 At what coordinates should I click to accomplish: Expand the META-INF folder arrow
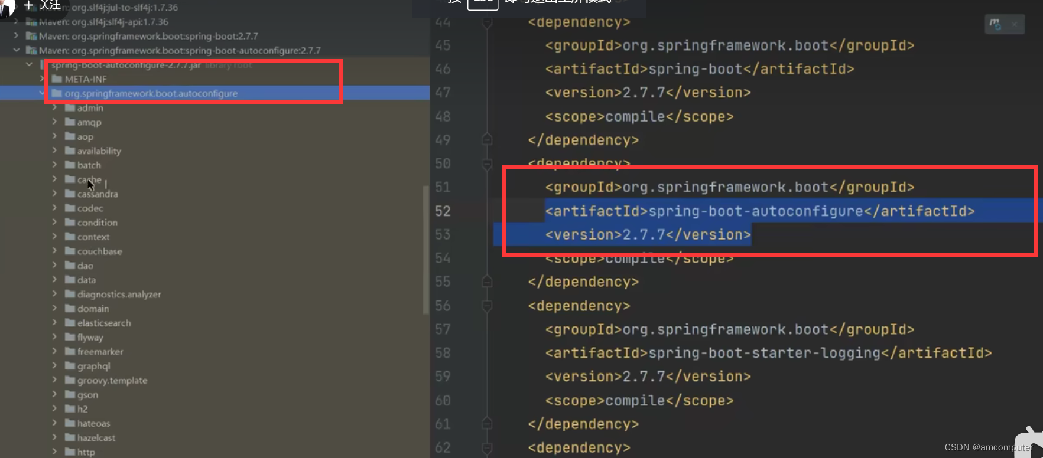pos(42,79)
